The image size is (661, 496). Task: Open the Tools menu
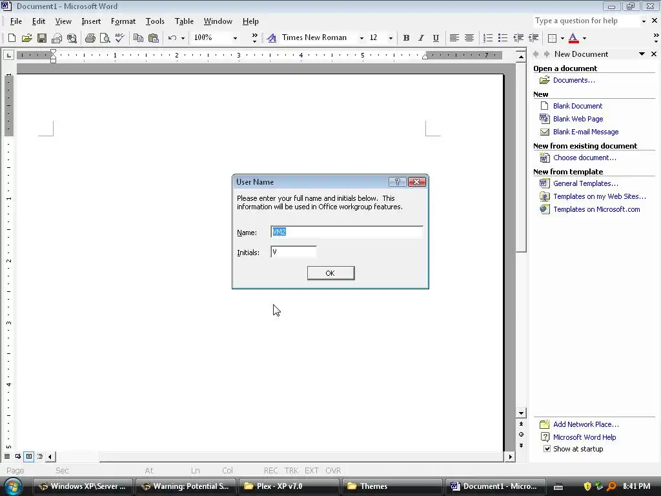tap(155, 21)
